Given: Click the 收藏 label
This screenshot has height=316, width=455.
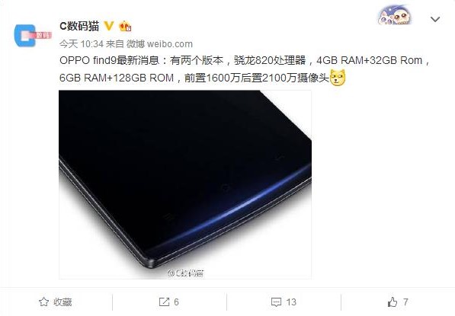Looking at the screenshot, I should coord(62,302).
